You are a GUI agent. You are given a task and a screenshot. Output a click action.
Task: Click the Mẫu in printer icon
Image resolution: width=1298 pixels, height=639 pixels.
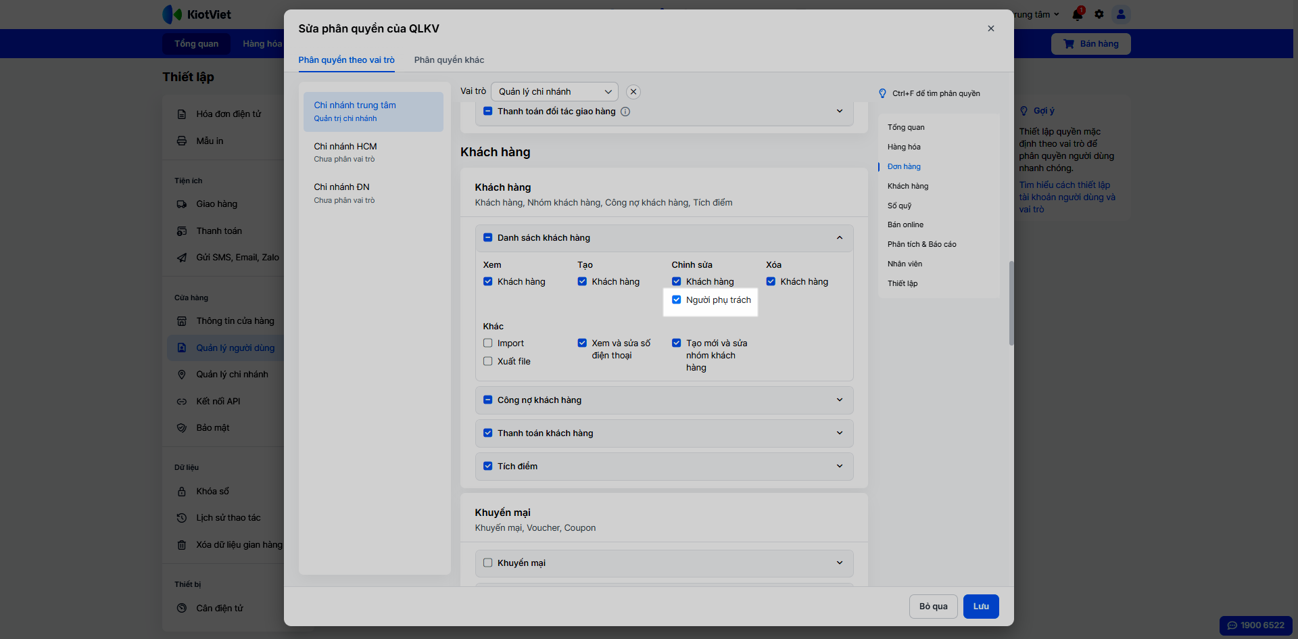182,141
